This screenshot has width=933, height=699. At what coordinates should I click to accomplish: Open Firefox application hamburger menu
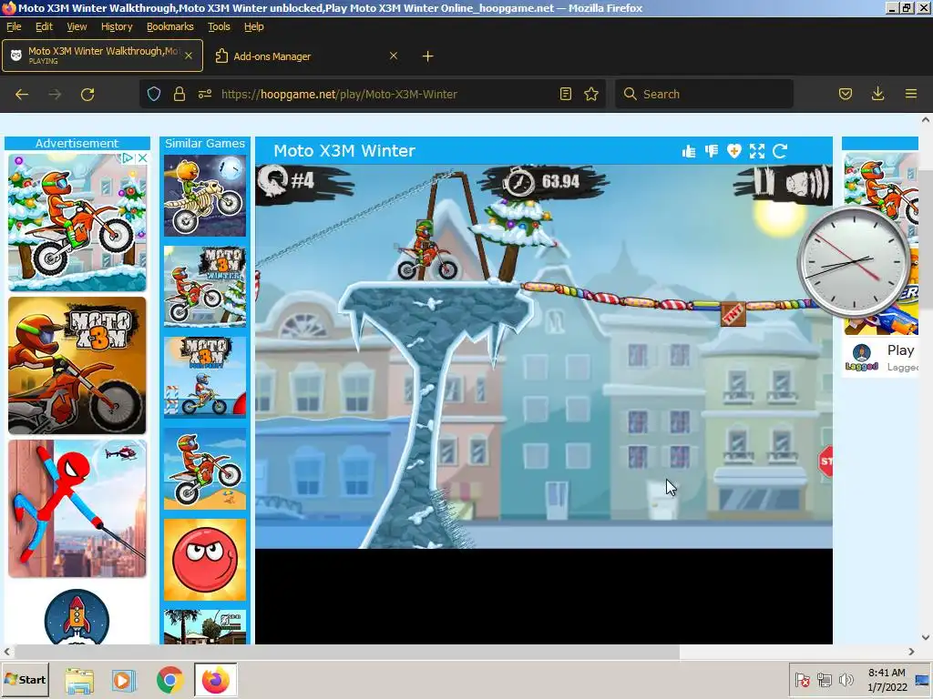(x=910, y=94)
